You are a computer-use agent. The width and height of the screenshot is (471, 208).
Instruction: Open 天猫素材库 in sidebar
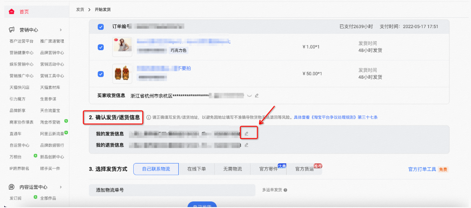50,88
